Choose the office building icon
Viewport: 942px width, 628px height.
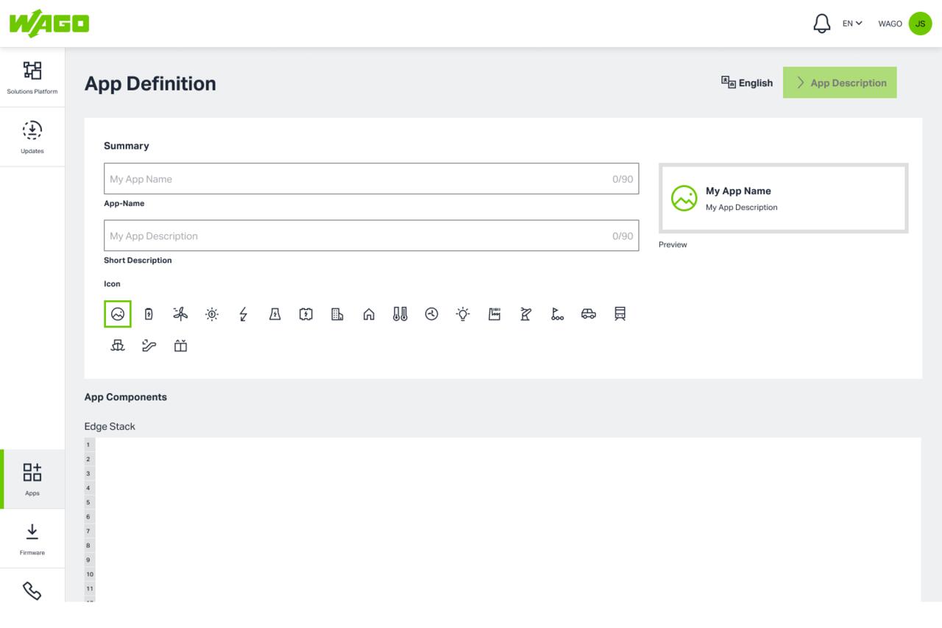pyautogui.click(x=338, y=314)
